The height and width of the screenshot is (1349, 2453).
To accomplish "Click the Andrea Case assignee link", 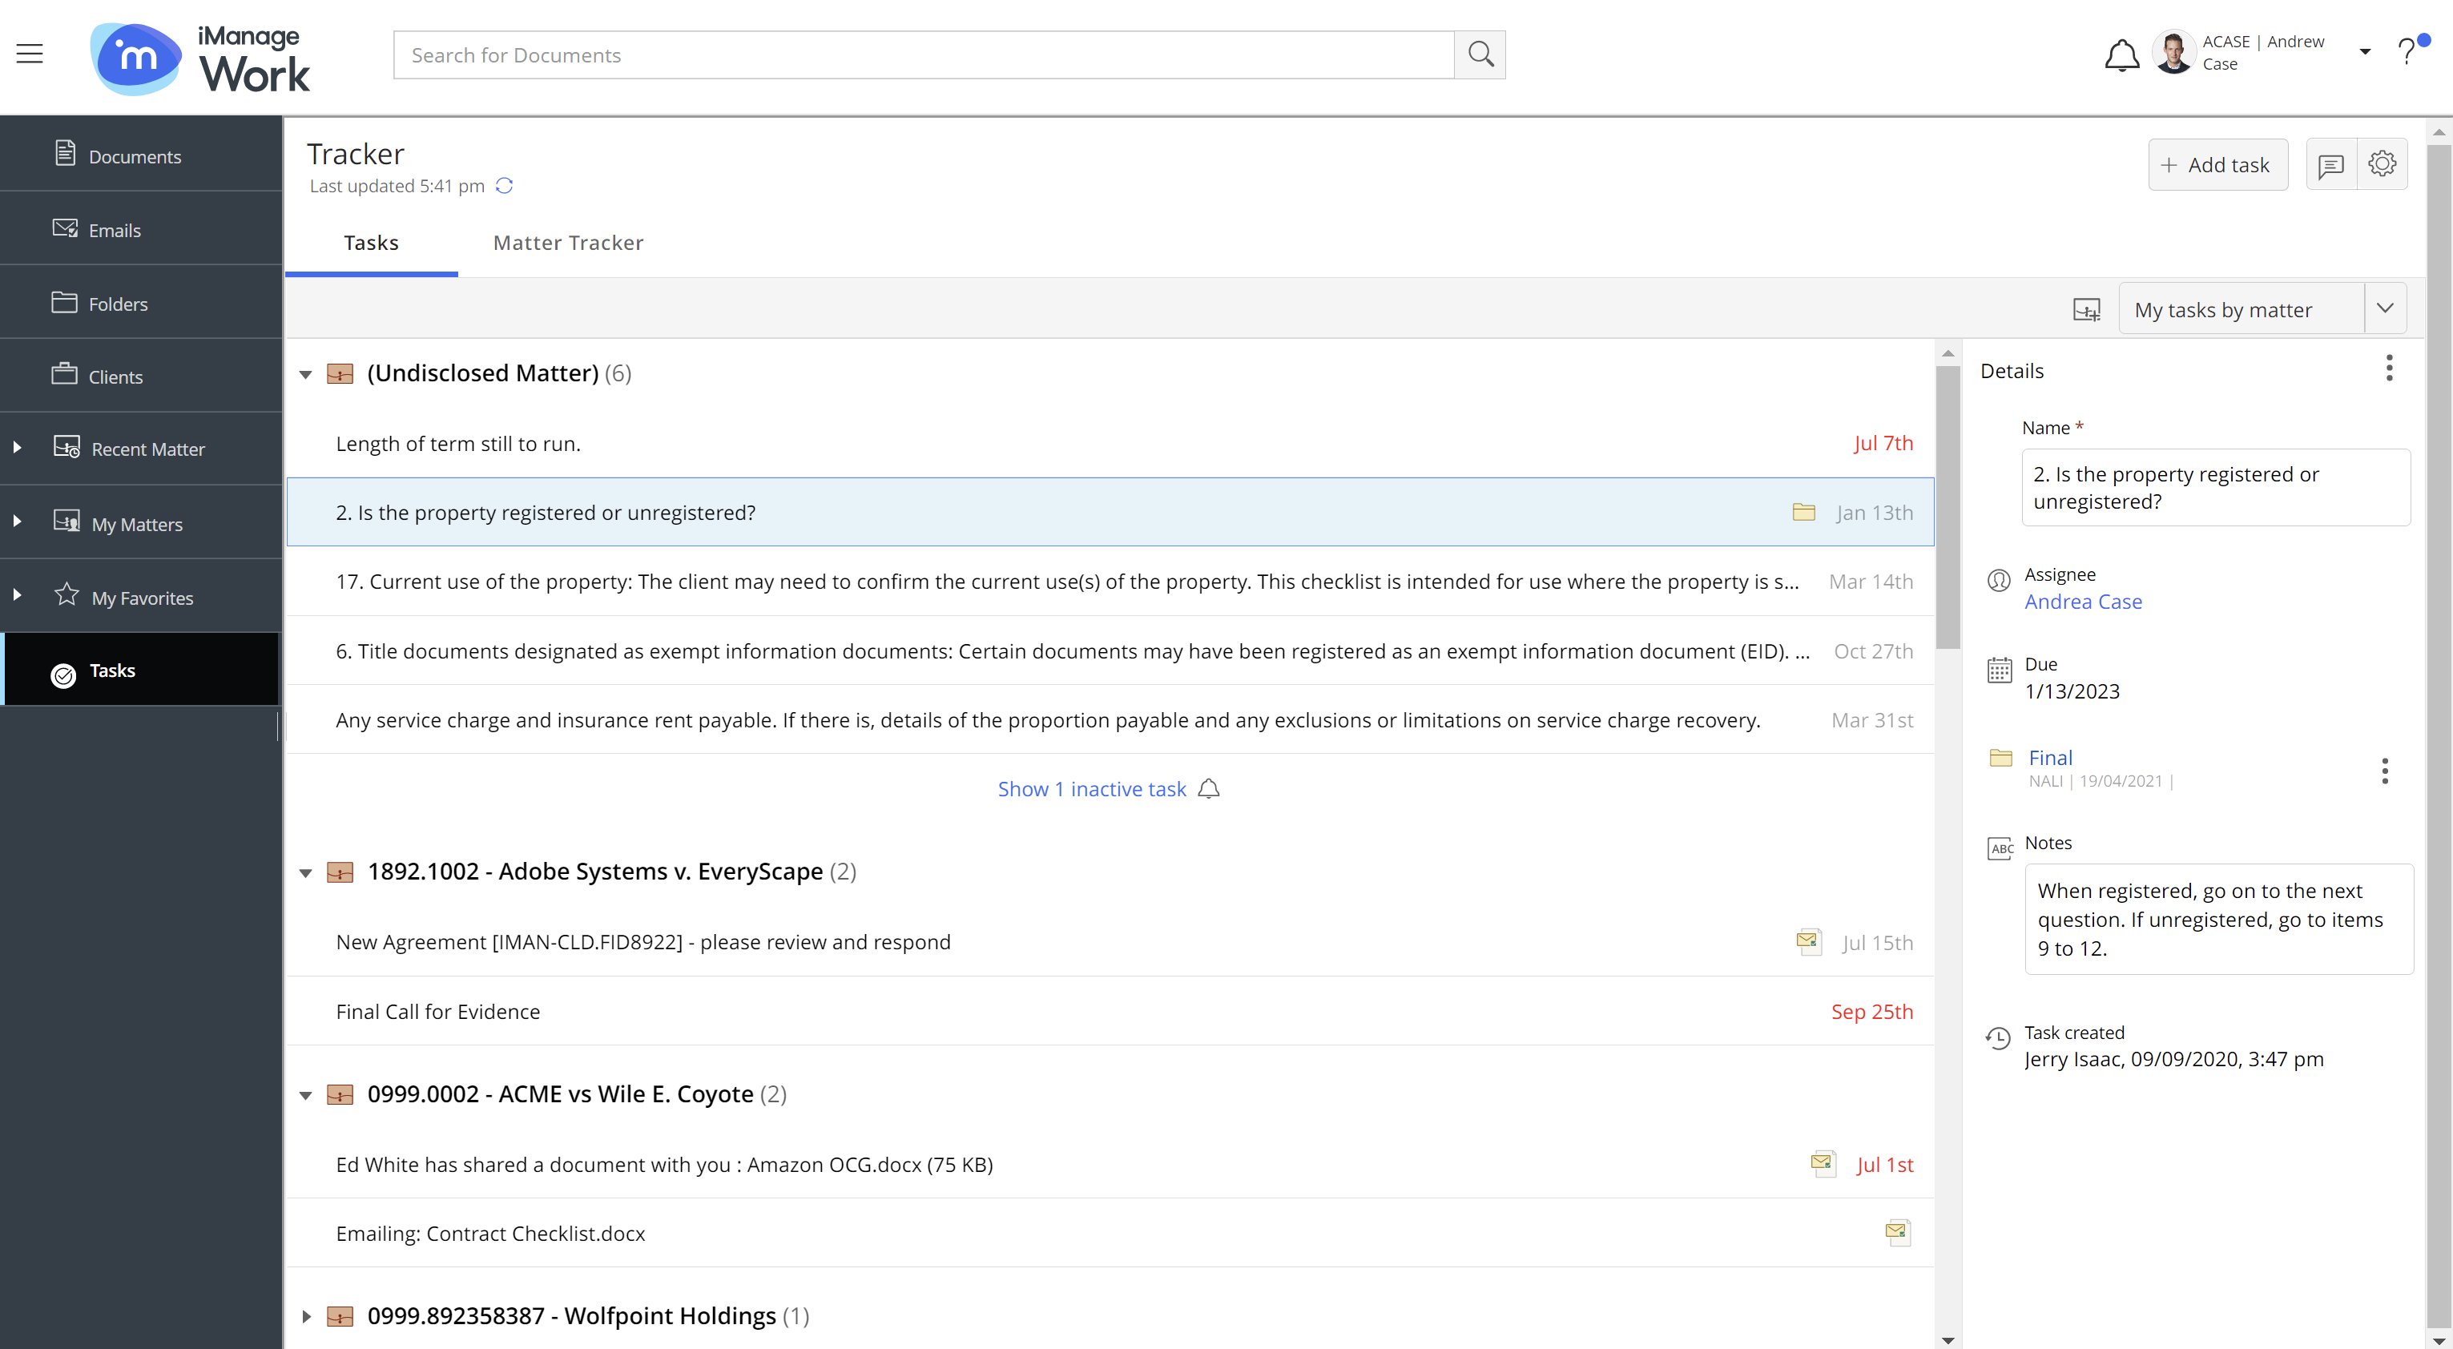I will pos(2083,602).
